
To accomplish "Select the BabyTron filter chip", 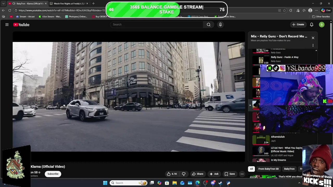I will point(289,169).
